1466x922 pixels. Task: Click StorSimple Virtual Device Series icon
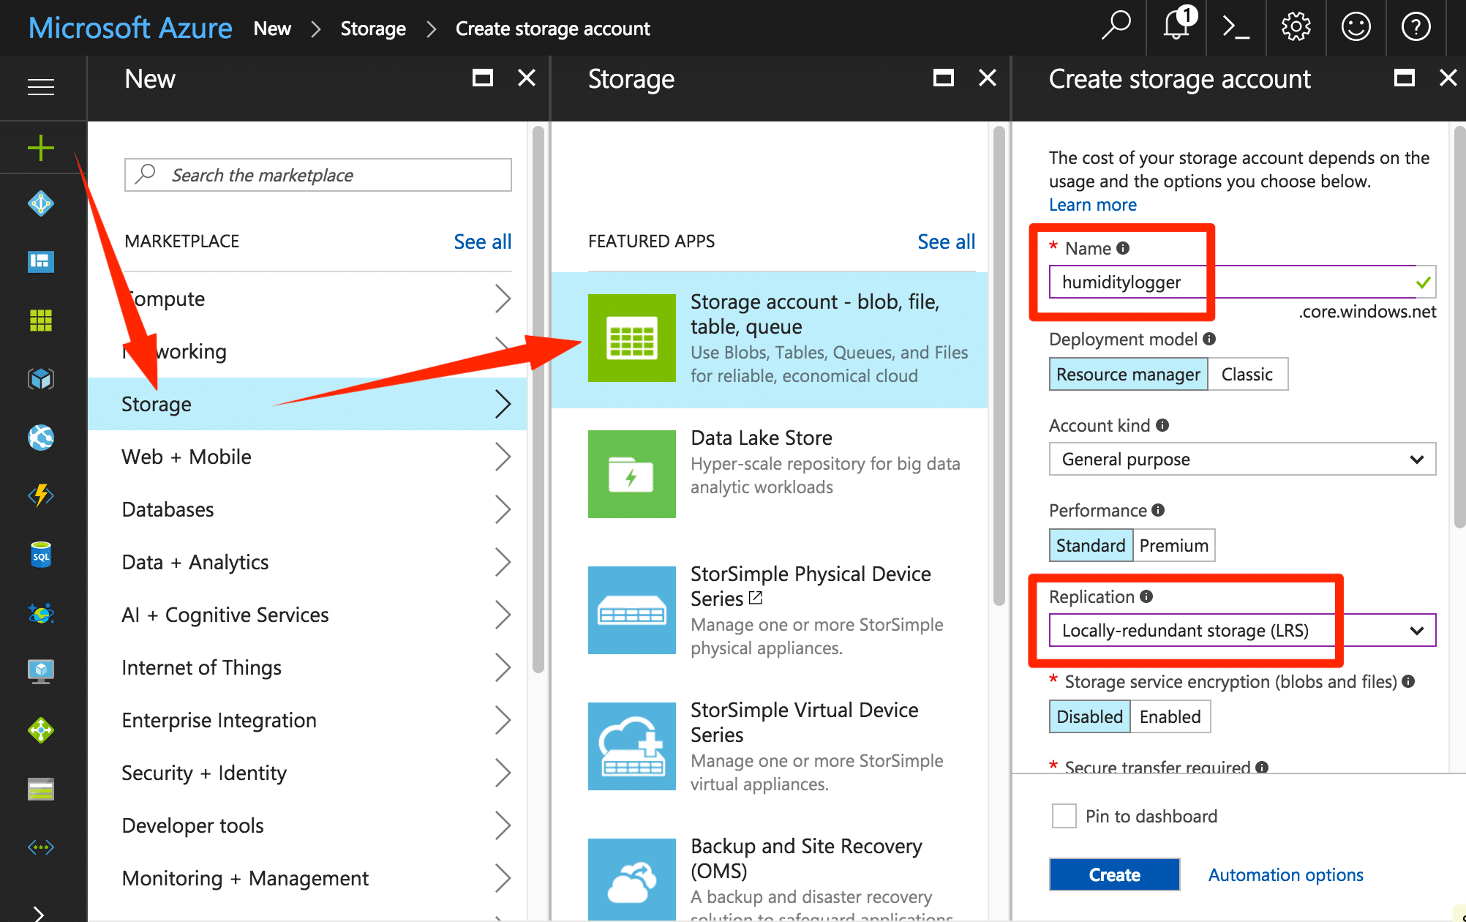click(x=632, y=746)
